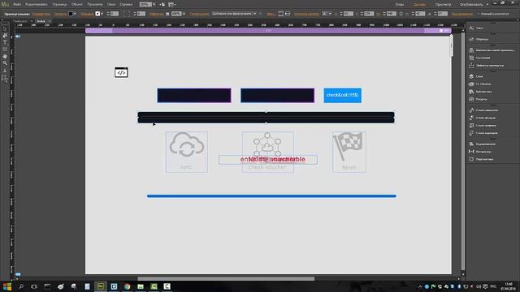Open the Text panel icon

pyautogui.click(x=471, y=28)
